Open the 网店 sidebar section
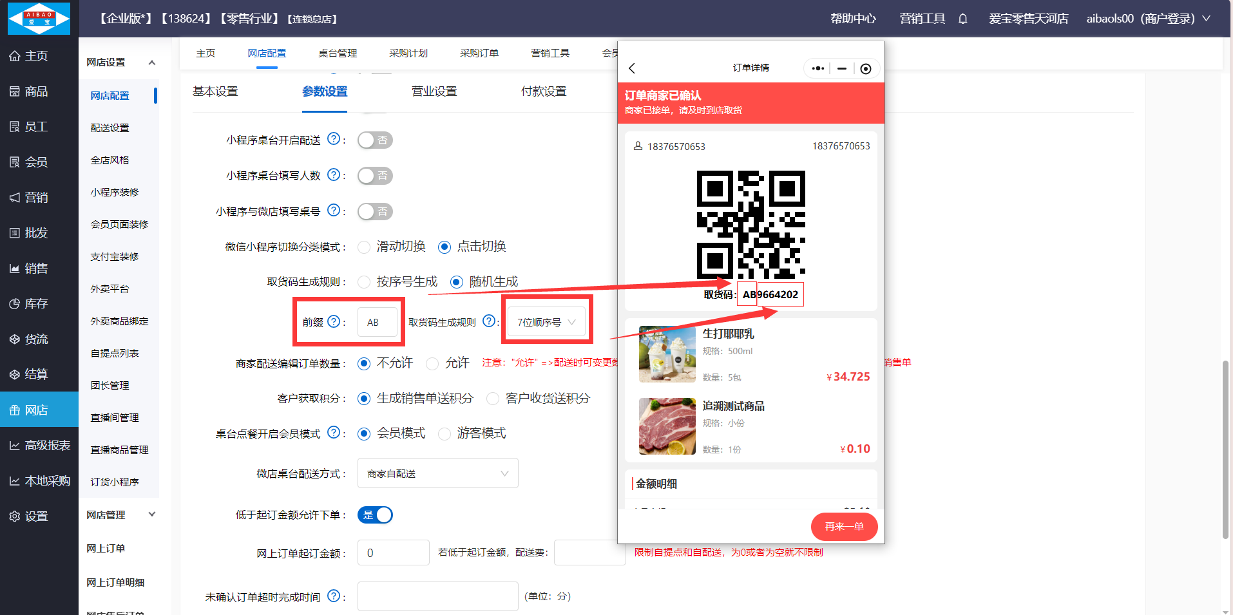This screenshot has width=1233, height=615. point(39,410)
